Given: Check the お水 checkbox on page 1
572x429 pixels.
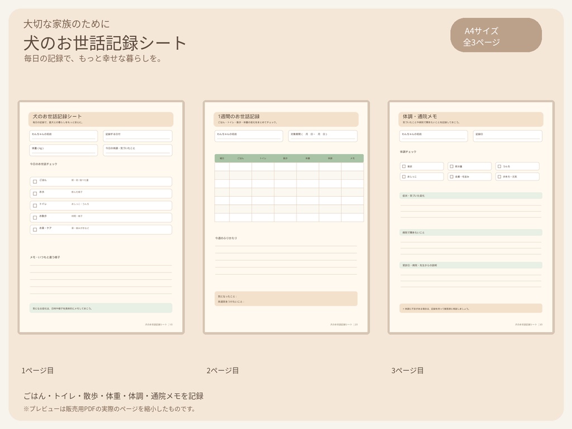Looking at the screenshot, I should (35, 194).
